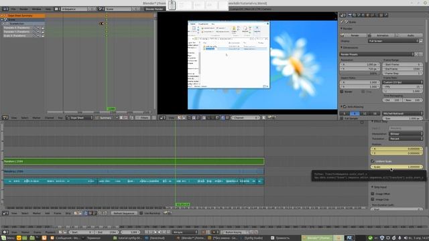Open the Window menu in top header
Image resolution: width=429 pixels, height=241 pixels.
[x=37, y=9]
